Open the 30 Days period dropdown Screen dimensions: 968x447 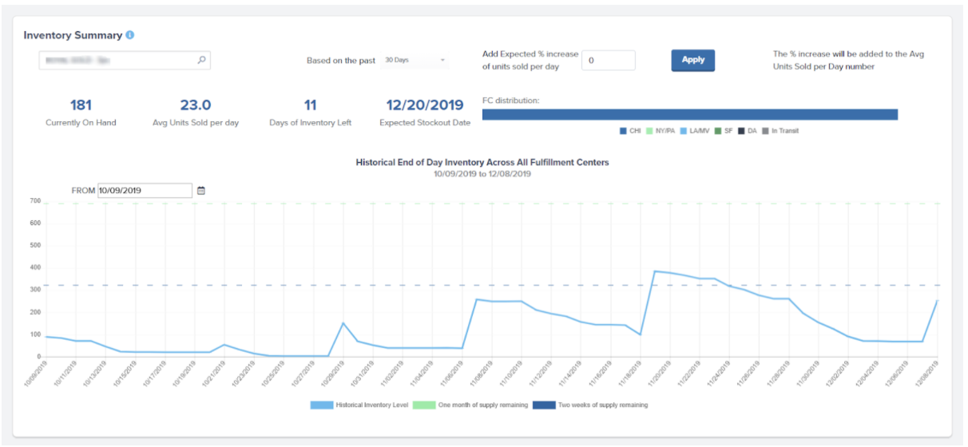tap(415, 60)
